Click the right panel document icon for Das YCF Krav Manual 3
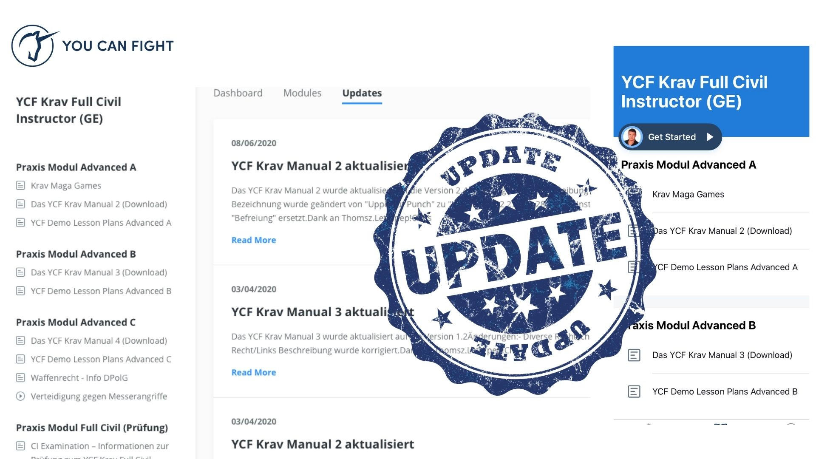 coord(634,355)
